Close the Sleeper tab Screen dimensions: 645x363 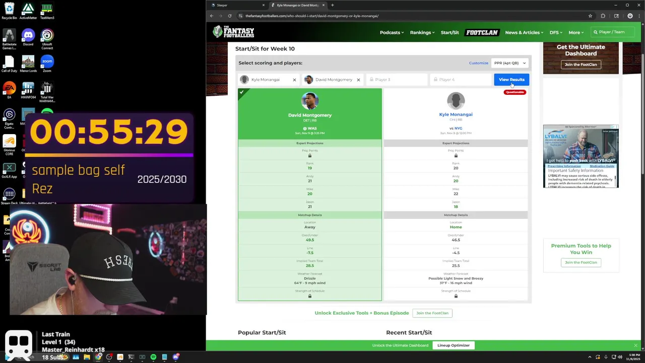click(263, 5)
